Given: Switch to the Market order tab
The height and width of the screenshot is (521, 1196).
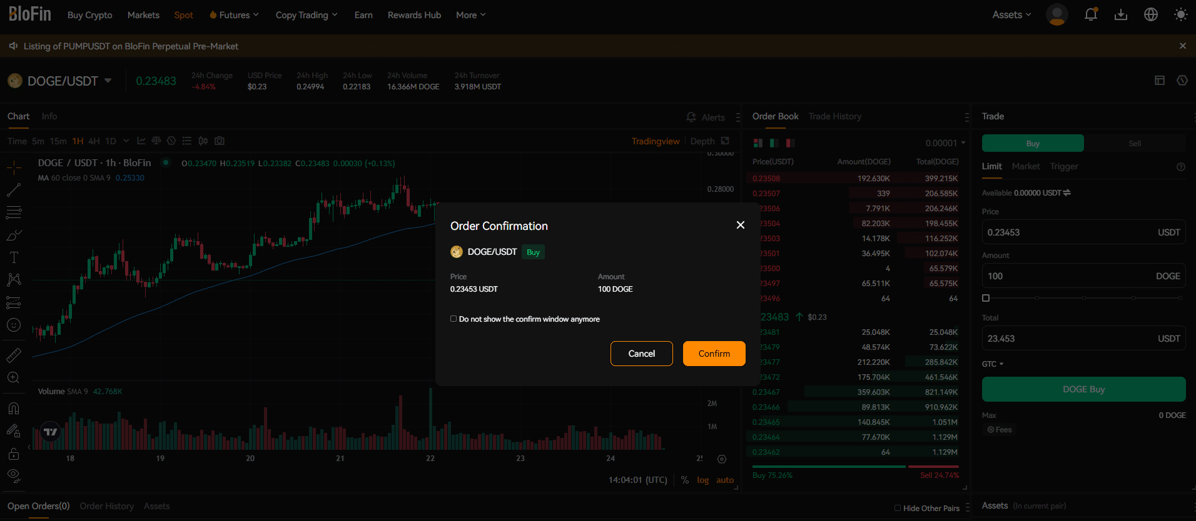Looking at the screenshot, I should (x=1026, y=166).
